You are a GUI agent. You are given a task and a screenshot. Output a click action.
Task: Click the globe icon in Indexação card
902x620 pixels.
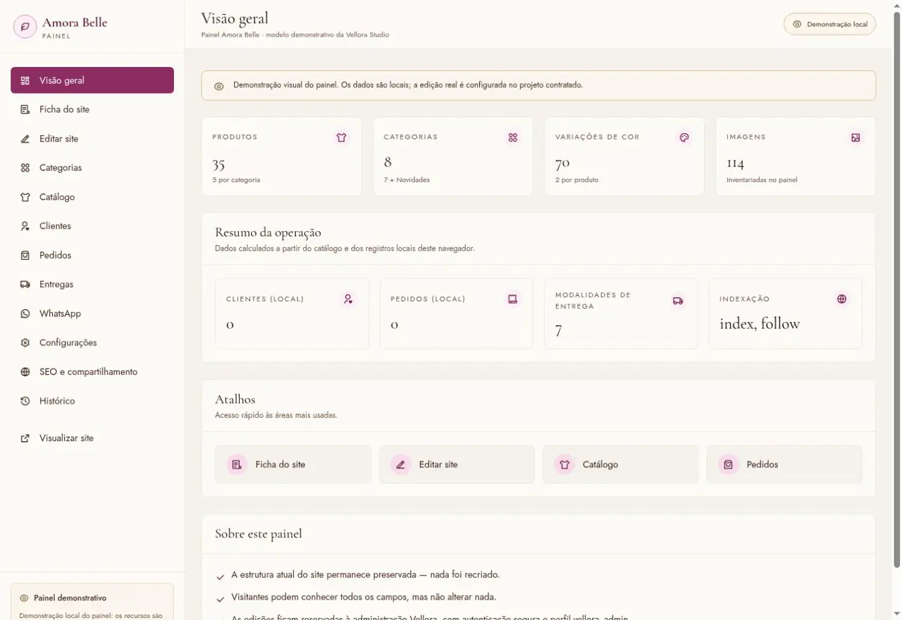coord(841,299)
